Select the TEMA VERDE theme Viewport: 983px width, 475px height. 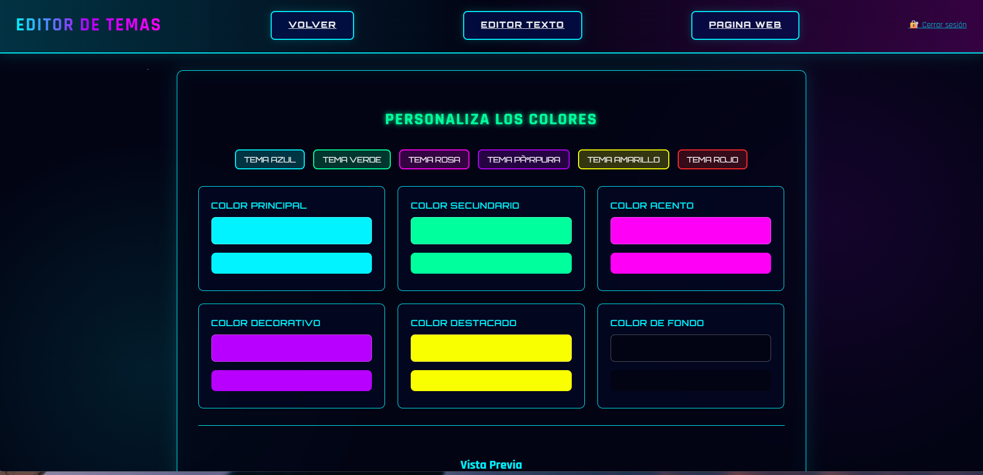(351, 159)
